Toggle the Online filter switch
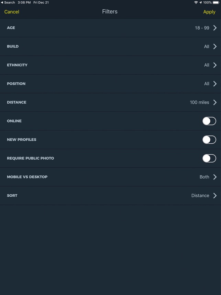Viewport: 221px width, 295px height. 209,121
